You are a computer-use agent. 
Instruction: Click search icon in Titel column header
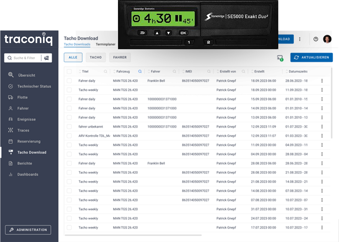106,71
